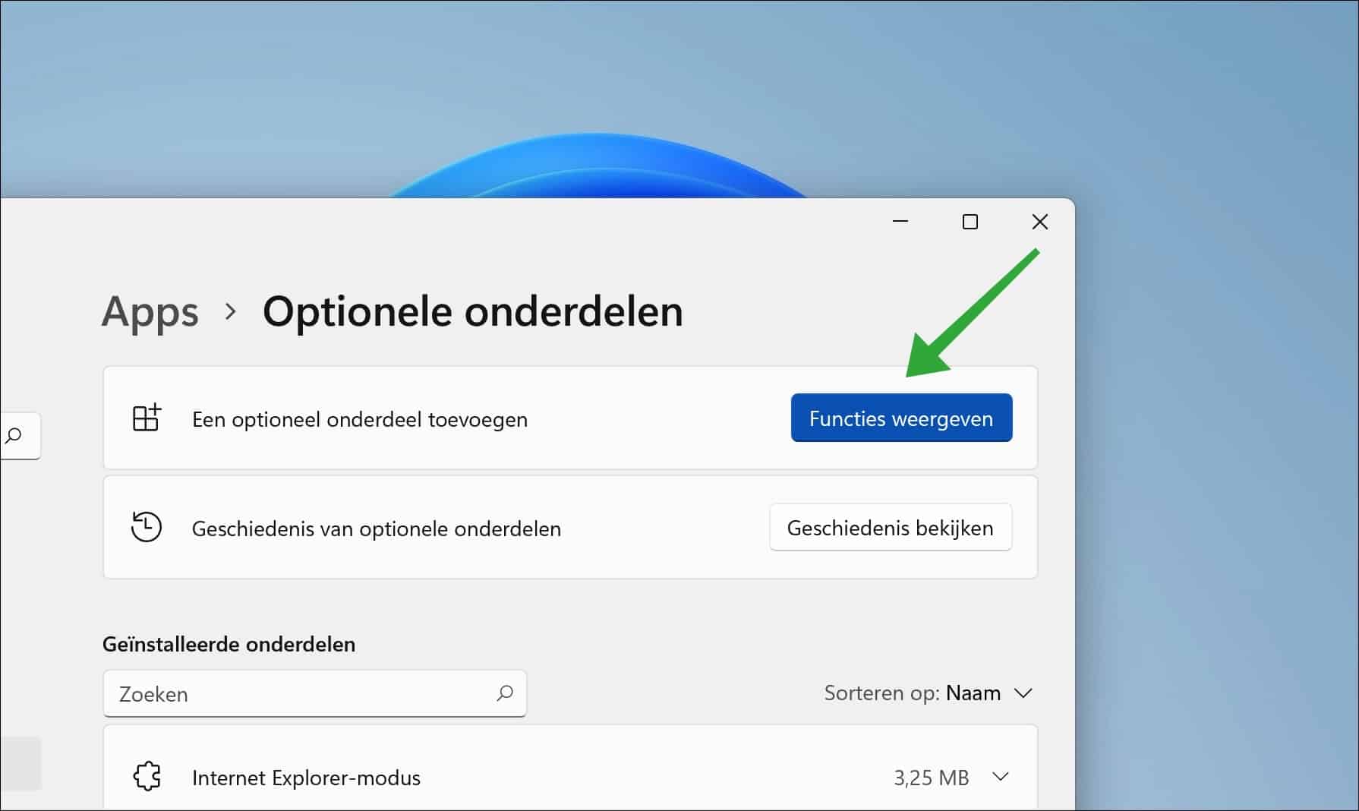This screenshot has width=1359, height=811.
Task: Click the Optionele onderdelen breadcrumb title
Action: click(472, 311)
